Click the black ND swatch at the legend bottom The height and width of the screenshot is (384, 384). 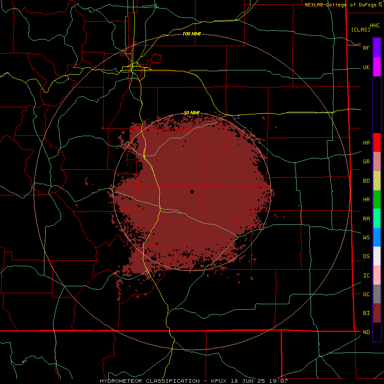(377, 332)
